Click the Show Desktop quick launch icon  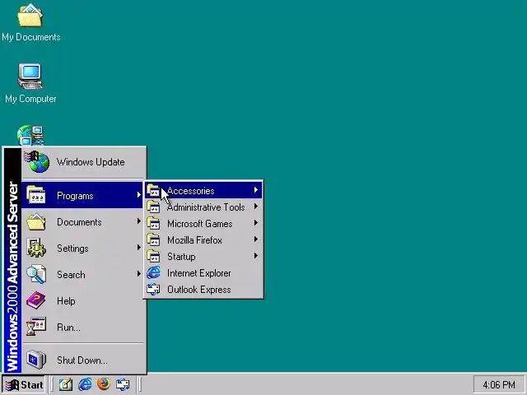coord(66,384)
